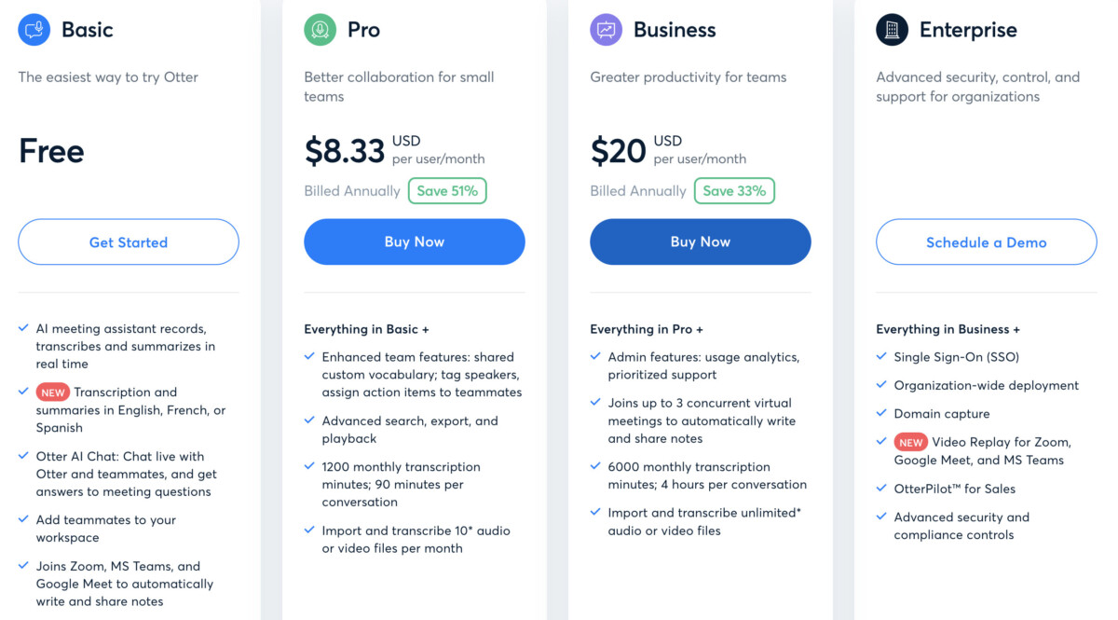The width and height of the screenshot is (1118, 620).
Task: Click the checkmark next to Advanced search and playback
Action: [308, 420]
